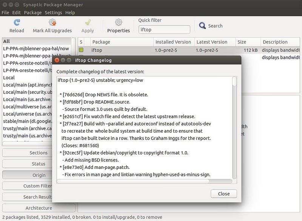Click changelog text '(Closes: #681560)'
The image size is (302, 221).
pyautogui.click(x=80, y=145)
